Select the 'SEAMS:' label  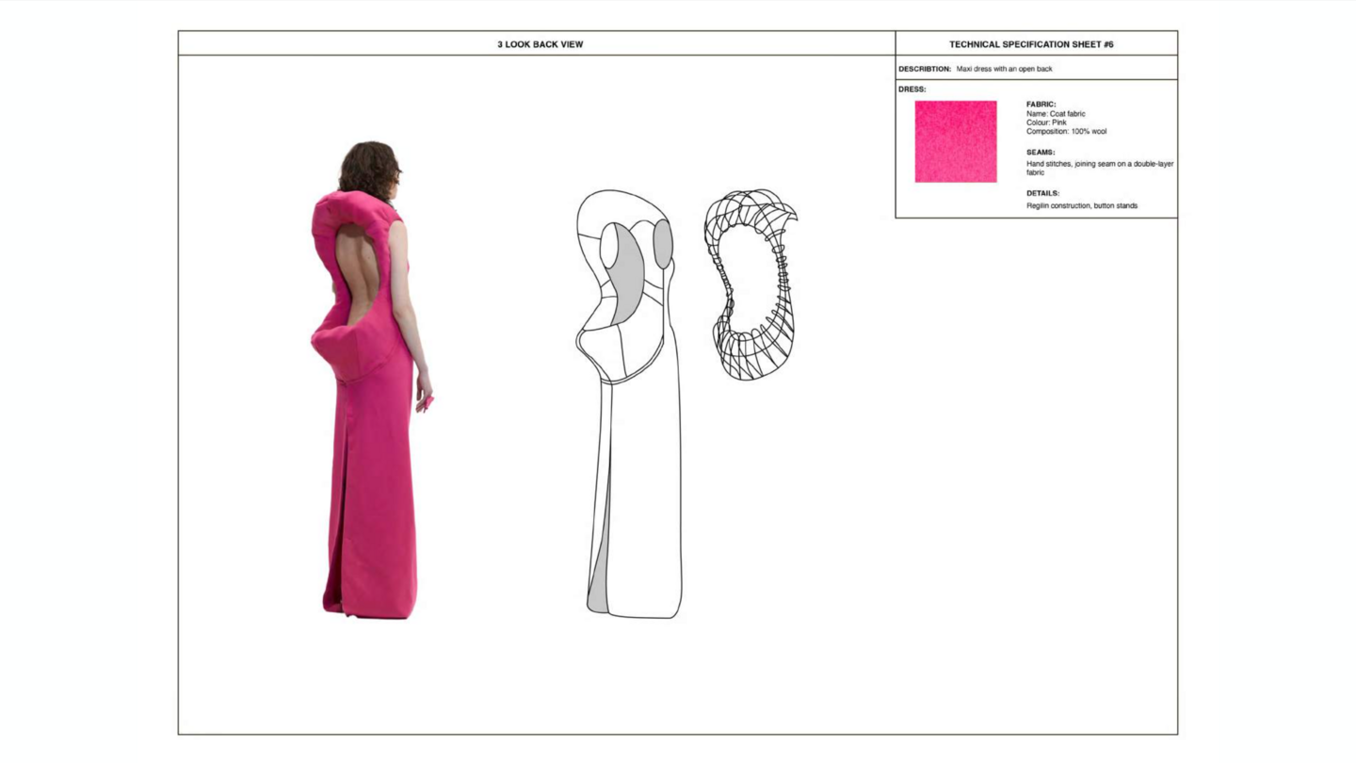(x=1041, y=153)
